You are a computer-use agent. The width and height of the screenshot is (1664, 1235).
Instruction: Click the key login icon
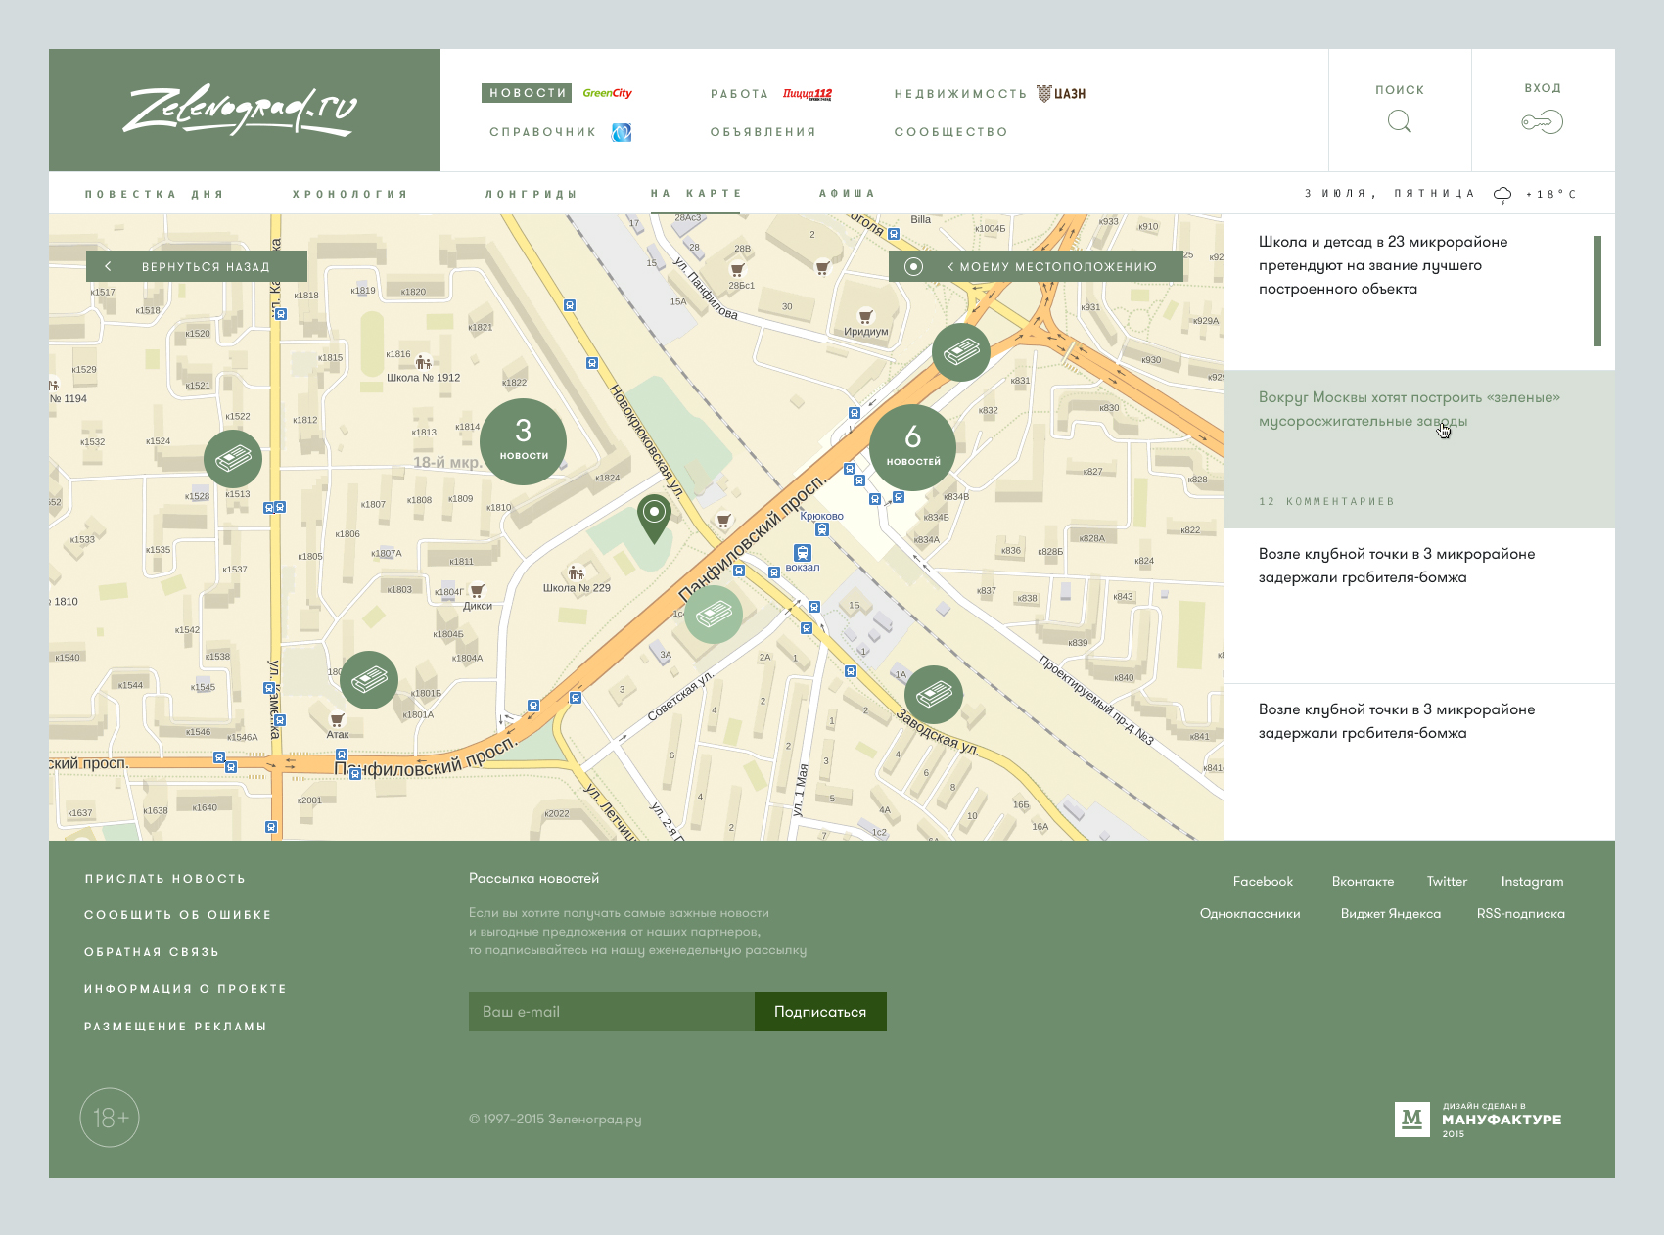[1542, 122]
